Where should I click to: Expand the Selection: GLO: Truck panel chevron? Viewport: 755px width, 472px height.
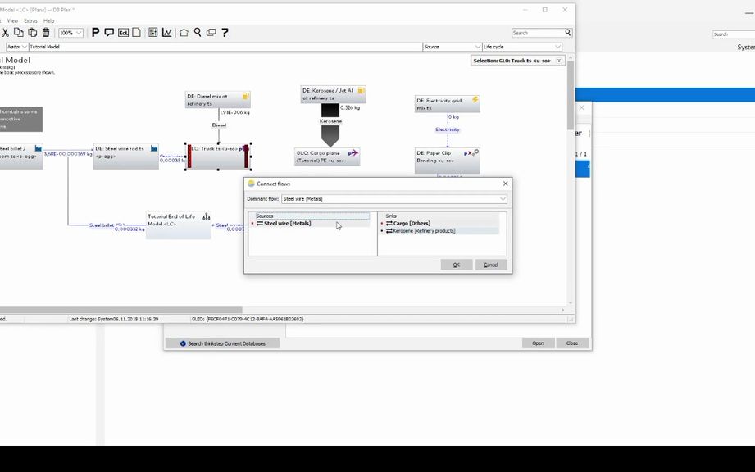(559, 61)
